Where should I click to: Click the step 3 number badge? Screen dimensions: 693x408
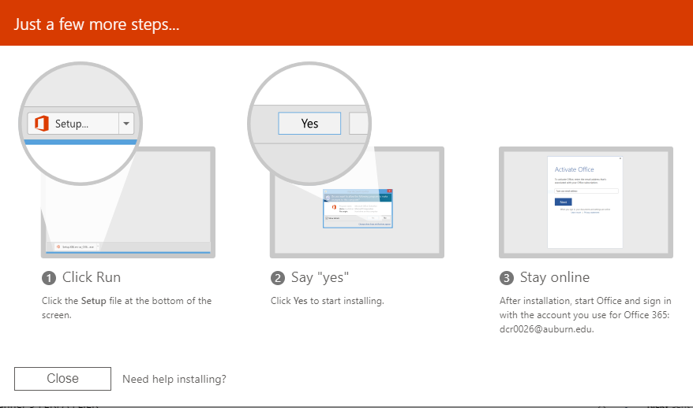click(507, 278)
